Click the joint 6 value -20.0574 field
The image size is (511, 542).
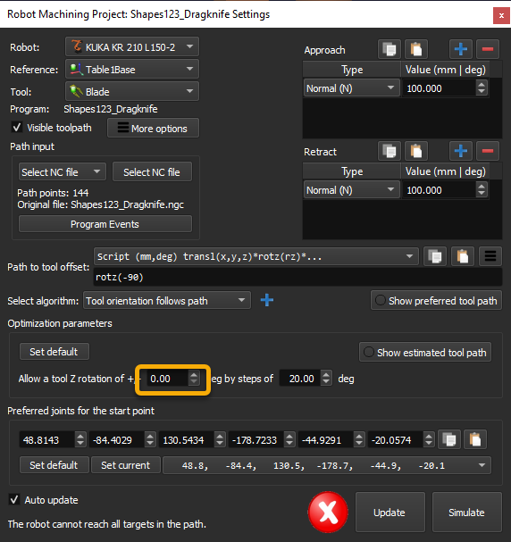click(x=395, y=439)
